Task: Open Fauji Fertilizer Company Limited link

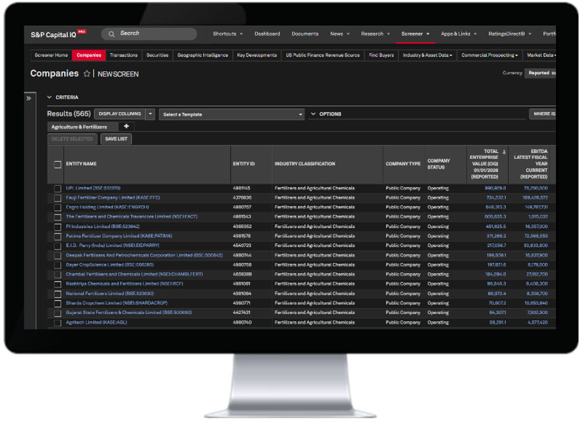Action: click(113, 198)
